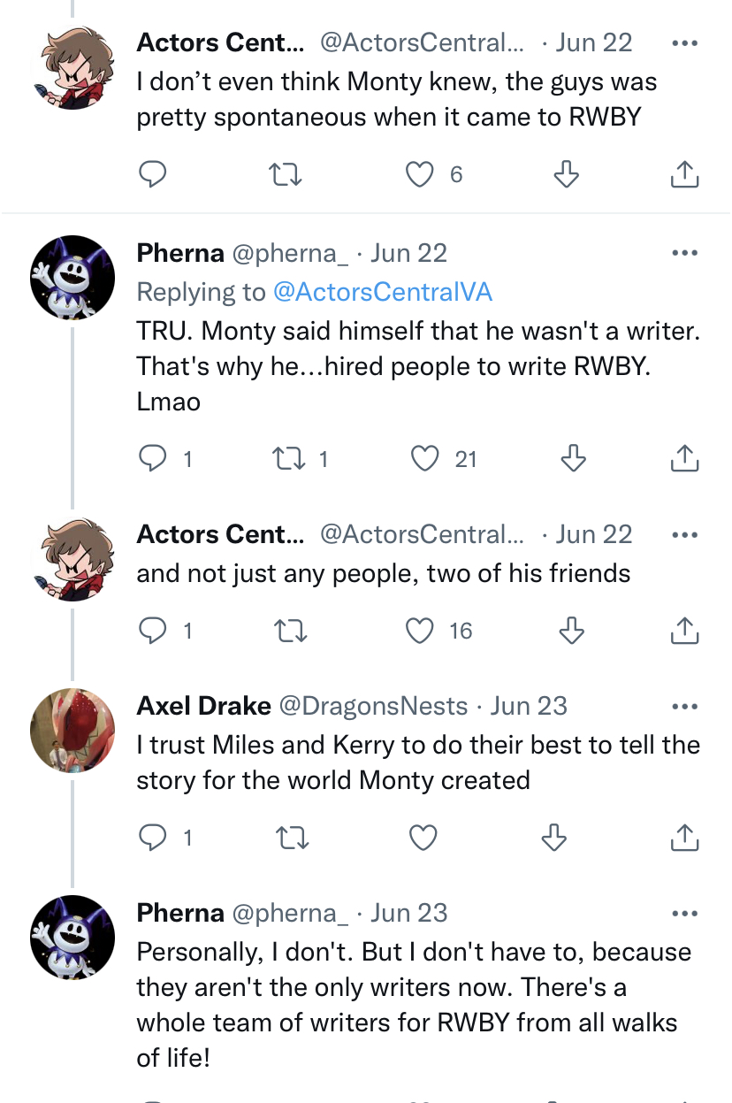The width and height of the screenshot is (732, 1103).
Task: View Pherna's avatar on the Jun 22 tweet
Action: [72, 277]
